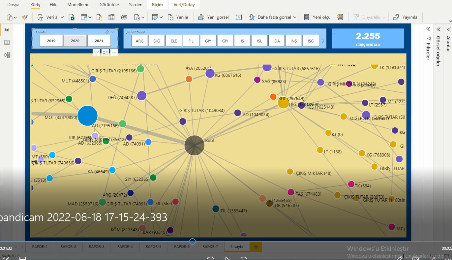Open the Dosya menu

click(14, 5)
